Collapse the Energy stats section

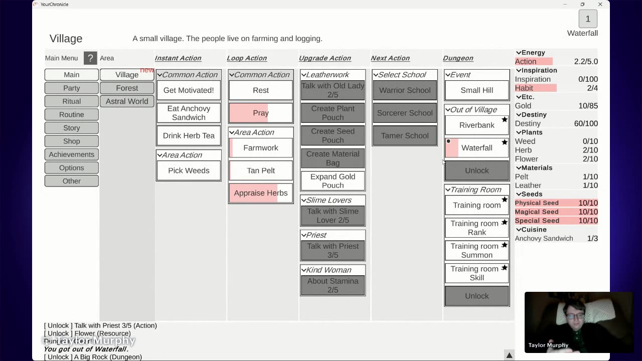pos(519,53)
